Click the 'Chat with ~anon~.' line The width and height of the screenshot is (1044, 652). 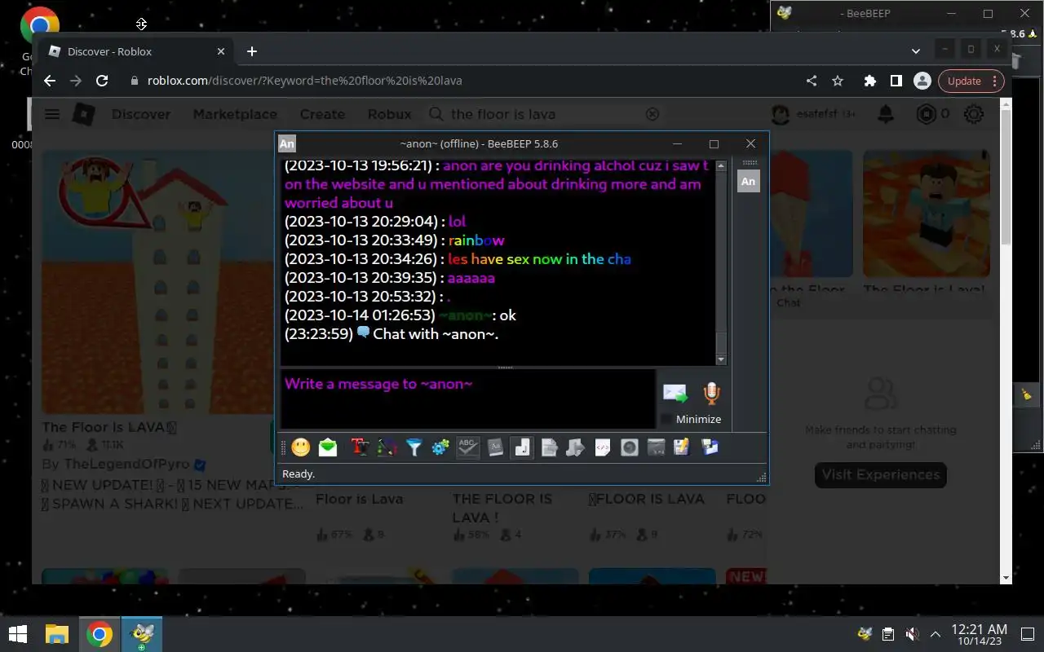click(436, 334)
